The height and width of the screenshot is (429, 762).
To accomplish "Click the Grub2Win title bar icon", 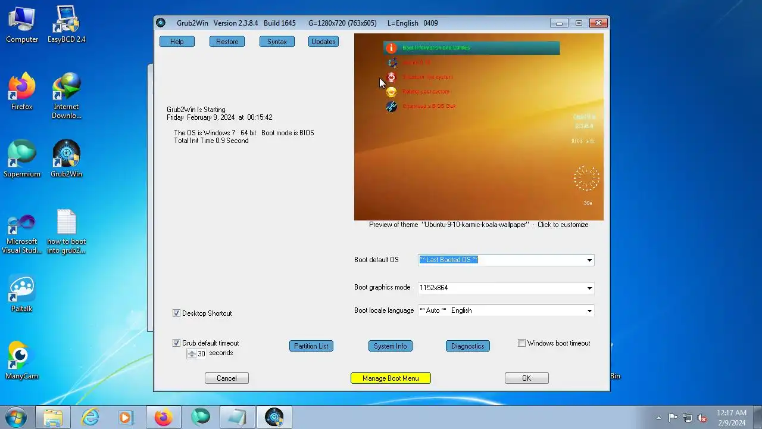I will point(161,23).
